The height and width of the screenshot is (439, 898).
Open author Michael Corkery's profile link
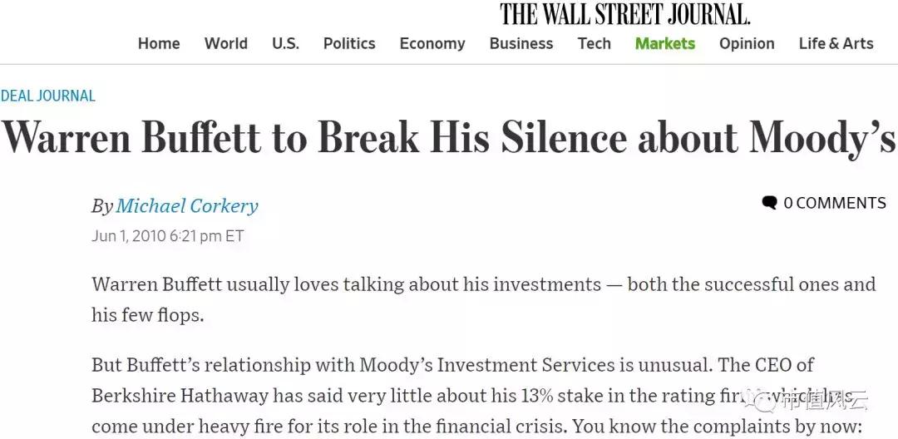tap(187, 206)
